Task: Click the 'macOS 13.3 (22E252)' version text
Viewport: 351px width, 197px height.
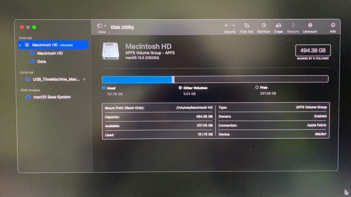Action: tap(142, 58)
